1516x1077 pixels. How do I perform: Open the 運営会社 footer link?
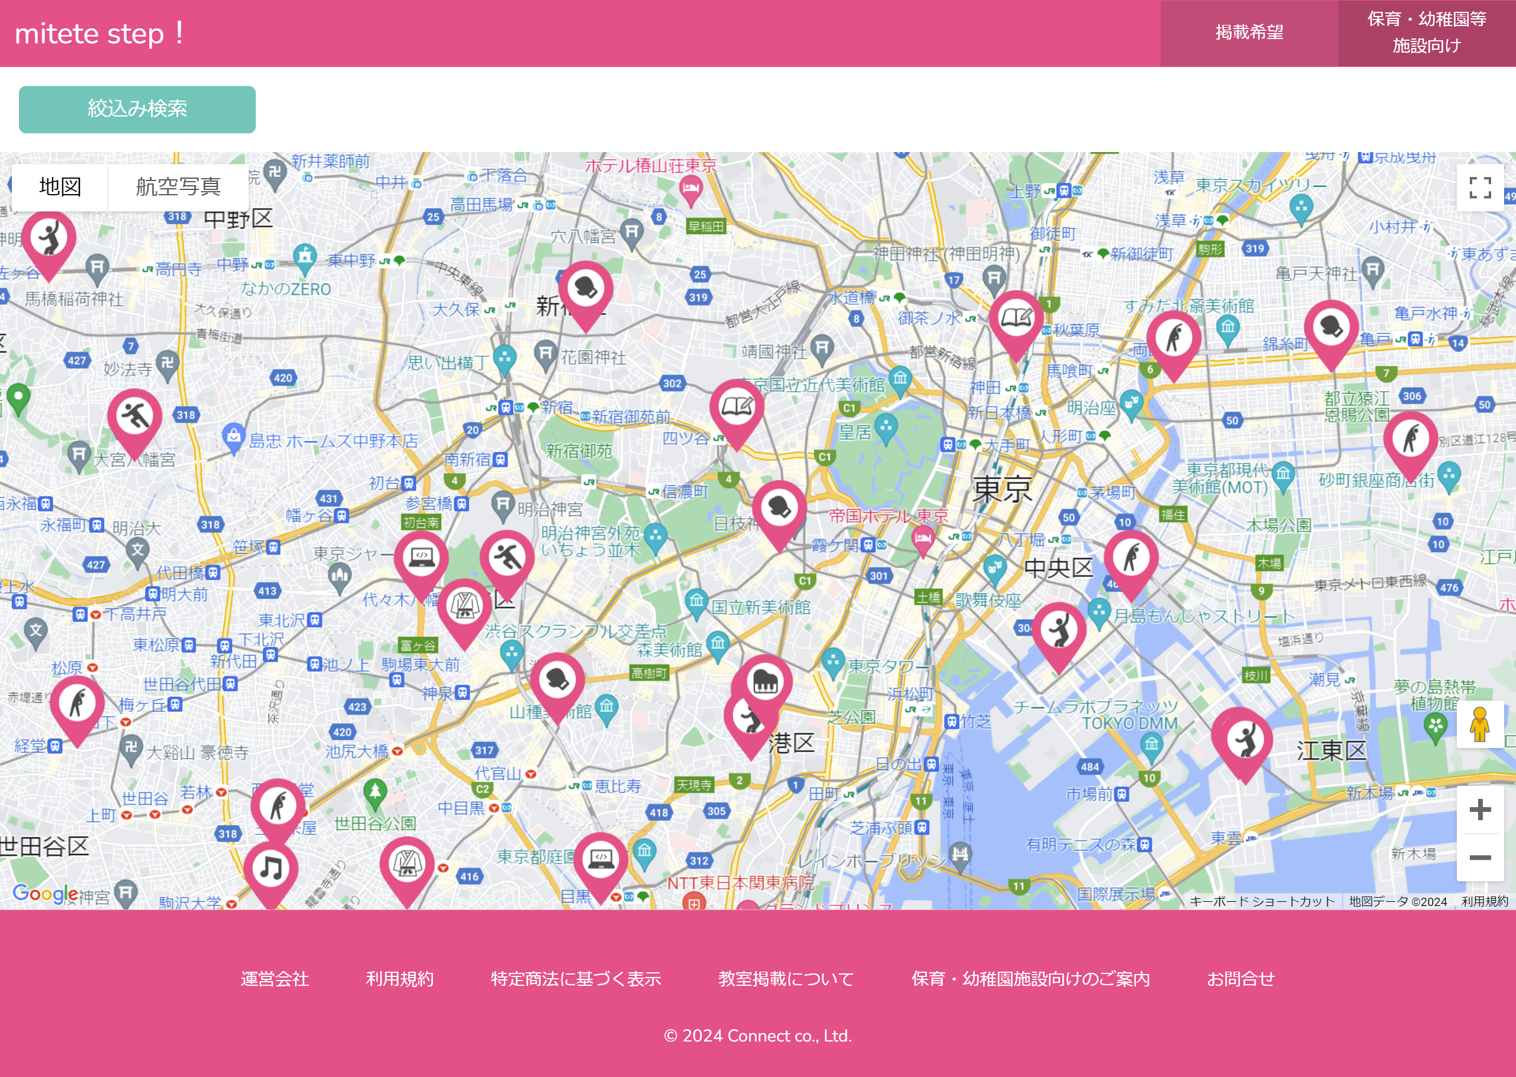point(275,979)
